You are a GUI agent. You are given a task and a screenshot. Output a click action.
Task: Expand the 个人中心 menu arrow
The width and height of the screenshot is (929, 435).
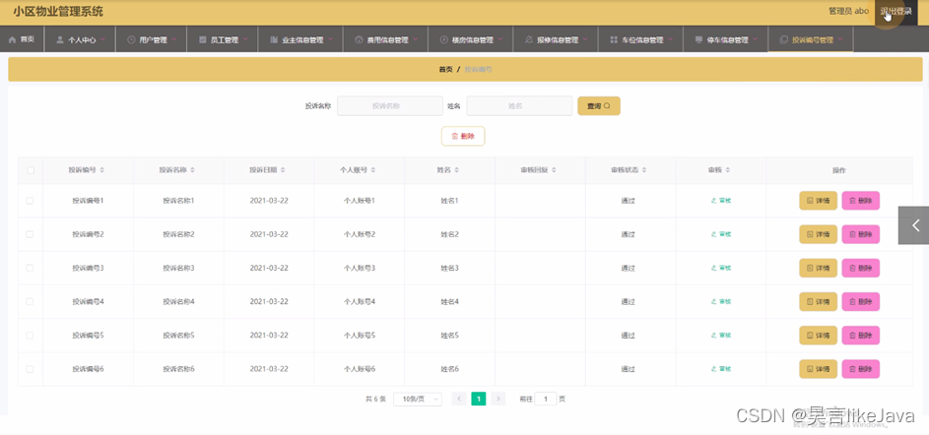(x=102, y=39)
